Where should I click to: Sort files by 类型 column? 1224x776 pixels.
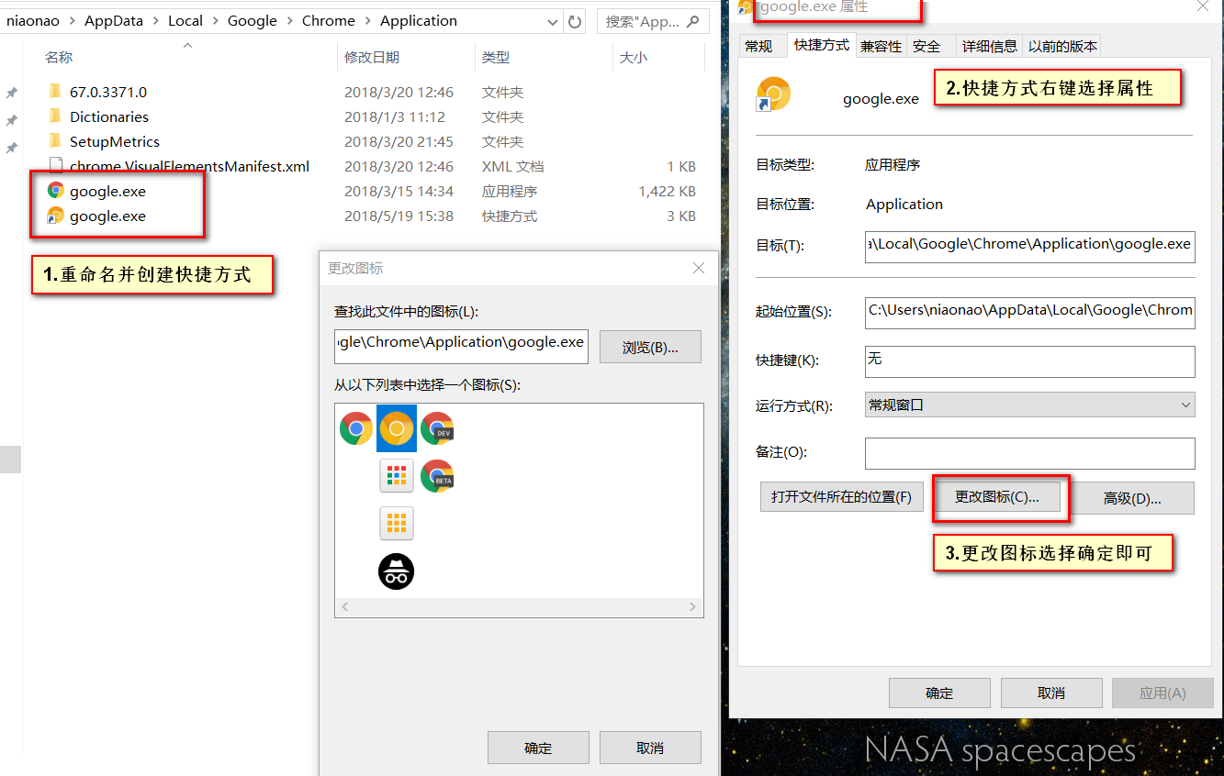tap(496, 58)
